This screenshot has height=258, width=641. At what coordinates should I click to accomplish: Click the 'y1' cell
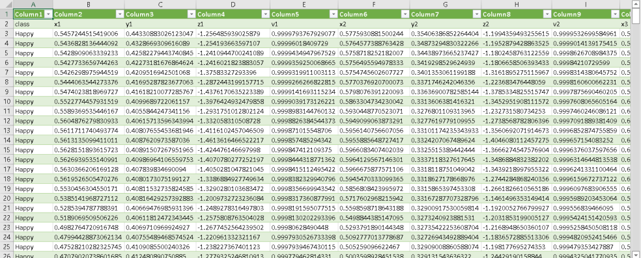click(x=160, y=24)
